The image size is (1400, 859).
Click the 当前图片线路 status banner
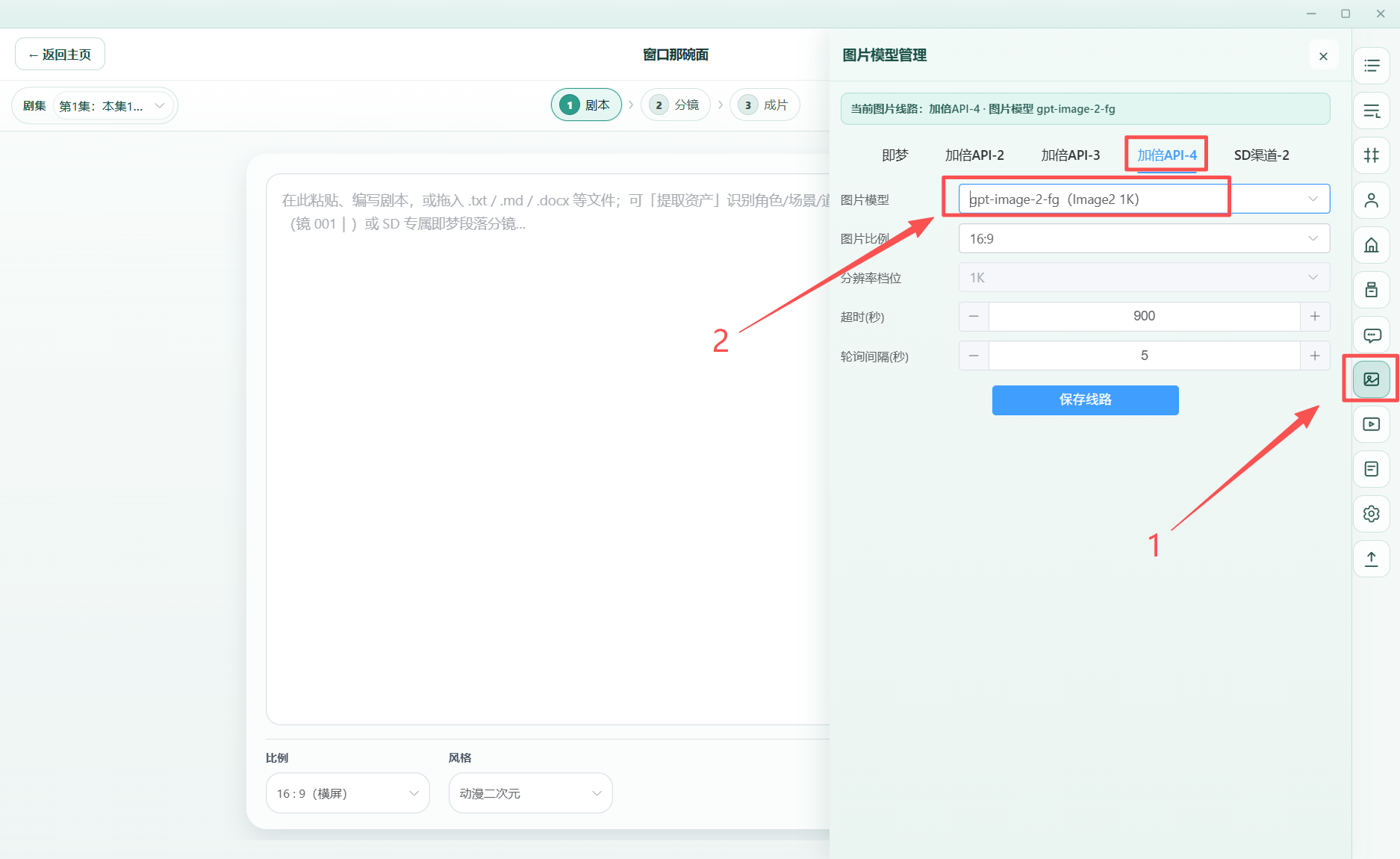pos(1085,109)
